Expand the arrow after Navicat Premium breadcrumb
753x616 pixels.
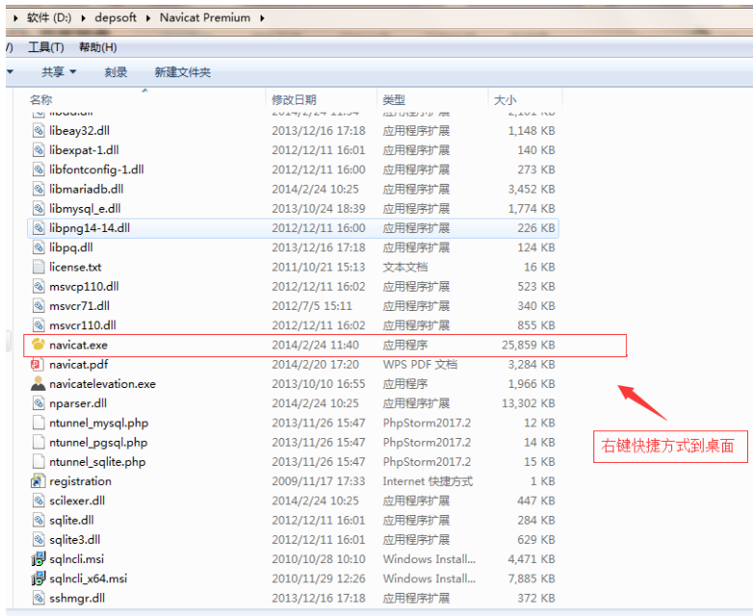pos(263,18)
